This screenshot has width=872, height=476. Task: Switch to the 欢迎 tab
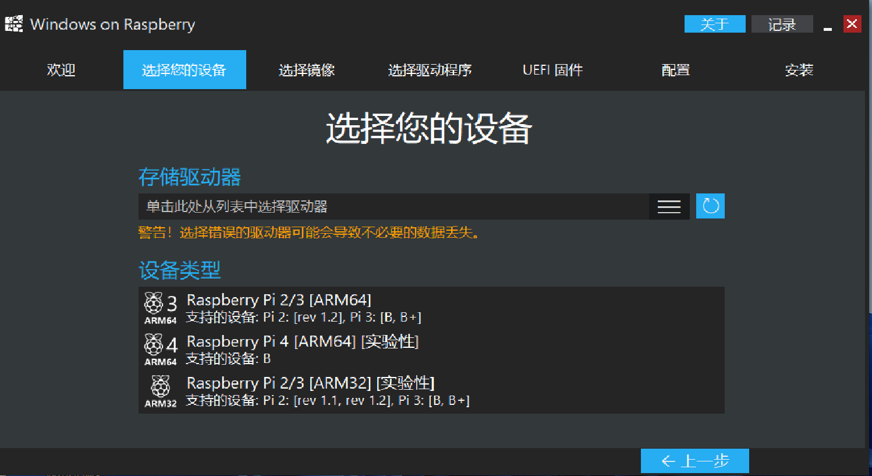[x=61, y=70]
